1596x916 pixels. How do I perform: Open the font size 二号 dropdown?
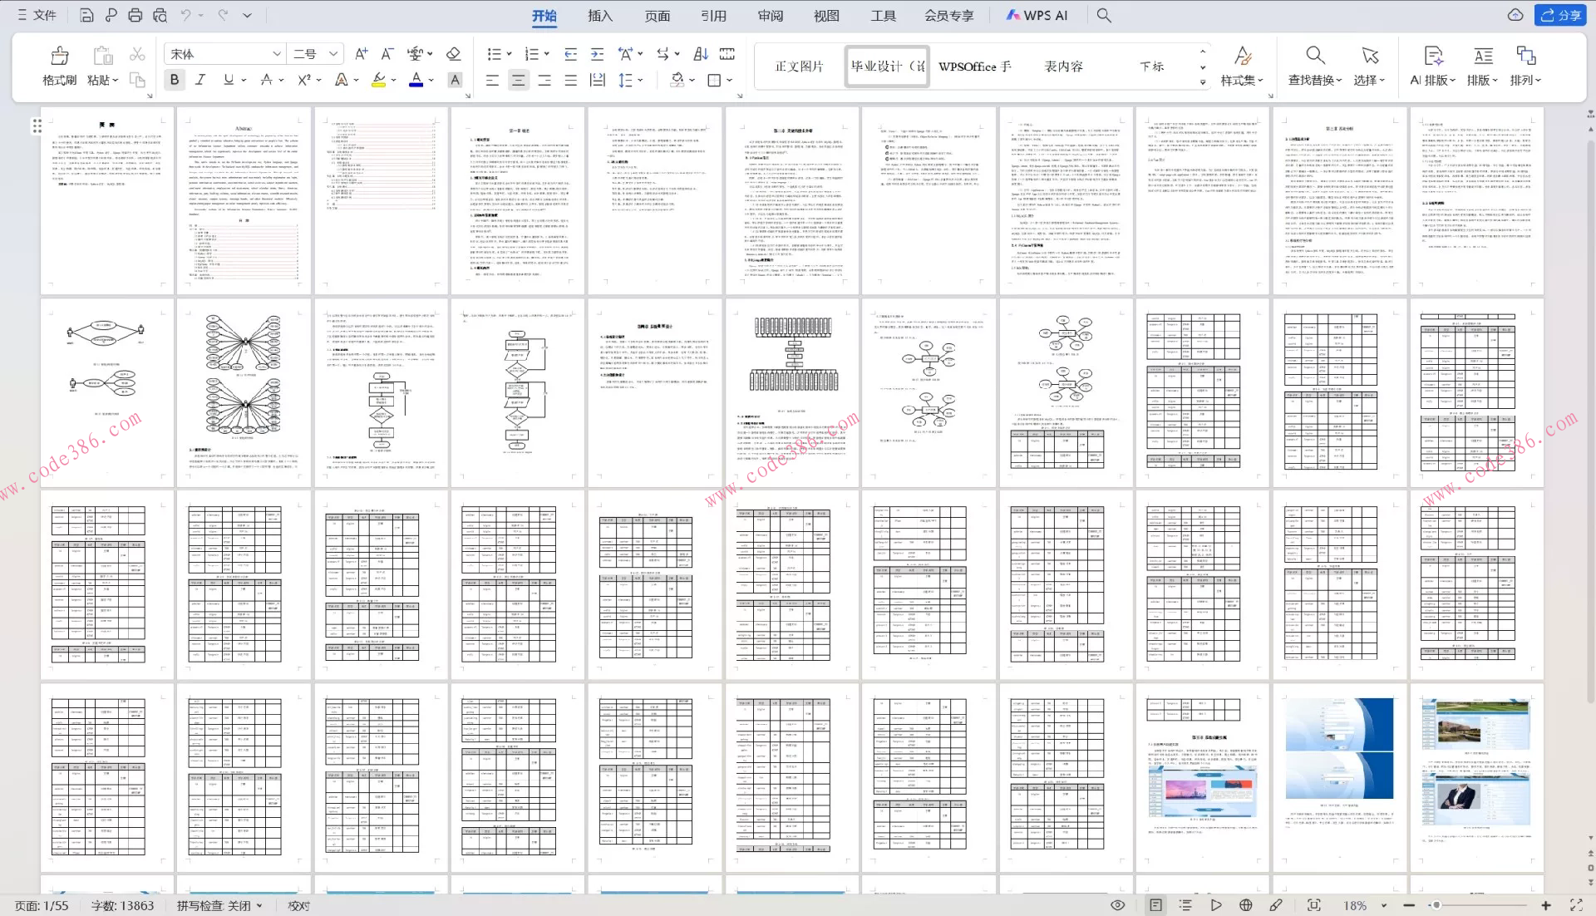coord(333,54)
